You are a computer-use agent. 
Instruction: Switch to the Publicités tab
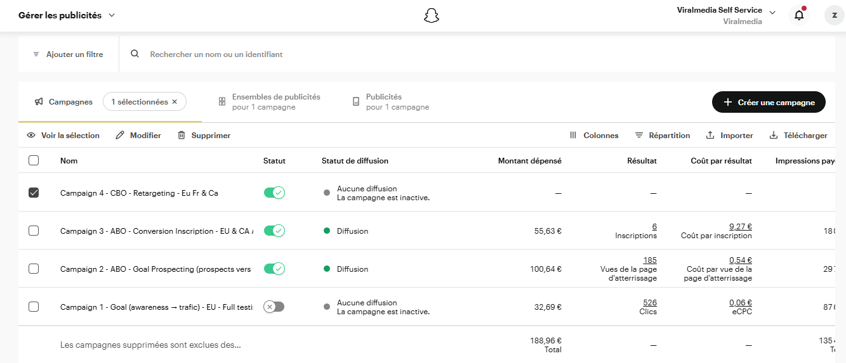point(390,102)
